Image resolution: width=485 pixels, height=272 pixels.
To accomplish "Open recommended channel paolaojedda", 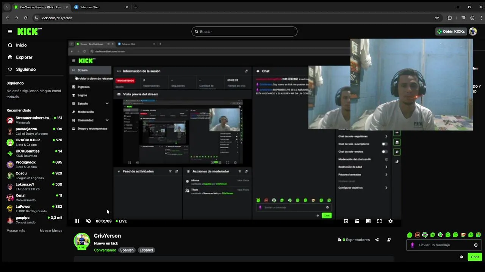I will coord(34,131).
